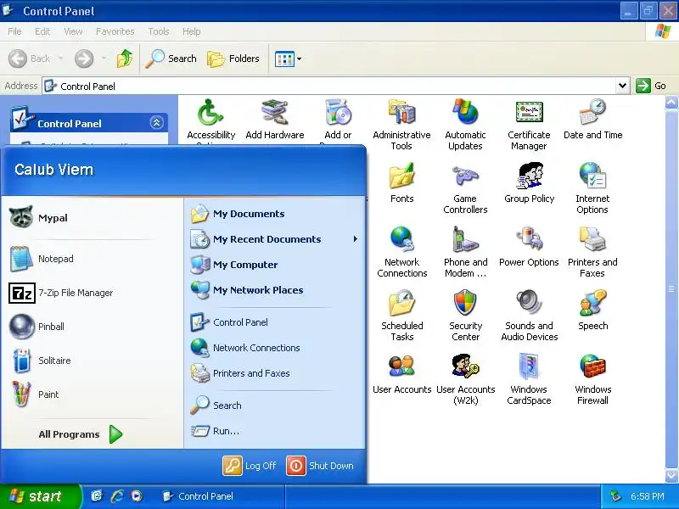Screen dimensions: 679x509
Task: Launch 7-Zip File Manager from Start menu
Action: [92, 293]
